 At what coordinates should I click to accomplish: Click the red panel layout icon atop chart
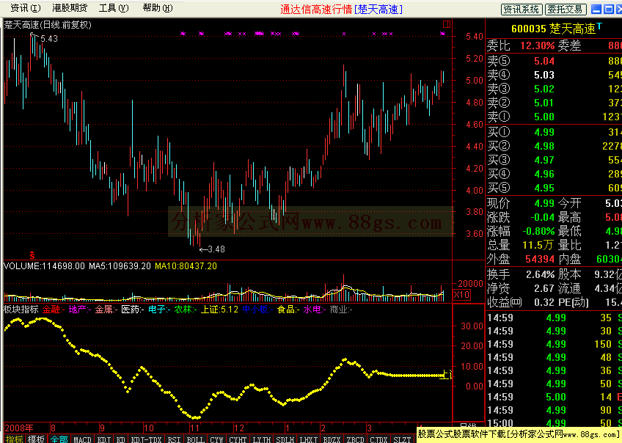pyautogui.click(x=447, y=25)
